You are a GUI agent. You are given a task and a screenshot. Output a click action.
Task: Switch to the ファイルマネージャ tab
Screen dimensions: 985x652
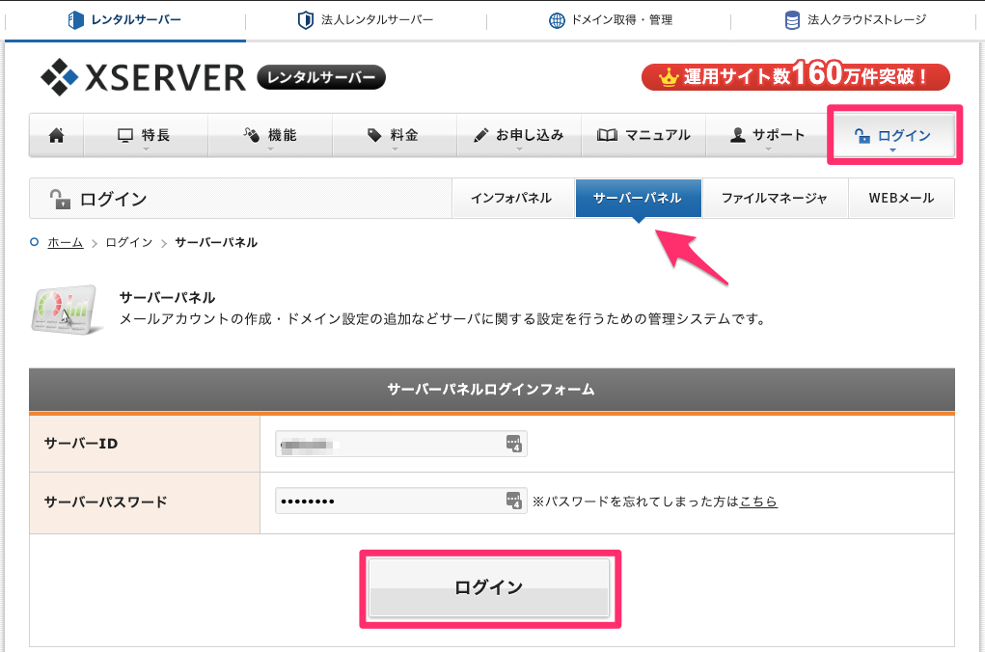pyautogui.click(x=776, y=198)
